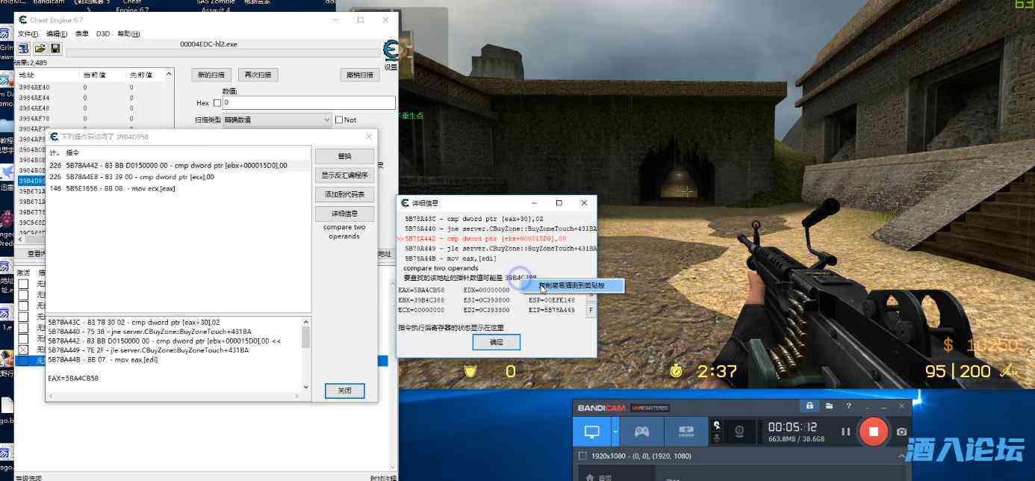The width and height of the screenshot is (1035, 481).
Task: Click the open folder icon in Cheat Engine toolbar
Action: 40,49
